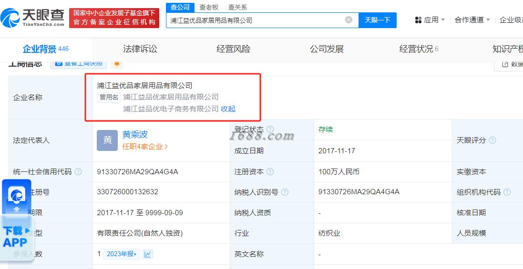Screen dimensions: 523x269
Task: Click the 行业 row label
Action: tap(242, 233)
